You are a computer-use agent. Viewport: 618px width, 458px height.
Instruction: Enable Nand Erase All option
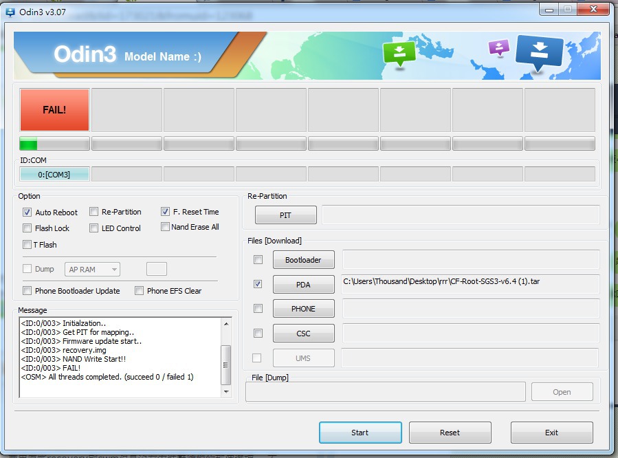click(165, 227)
